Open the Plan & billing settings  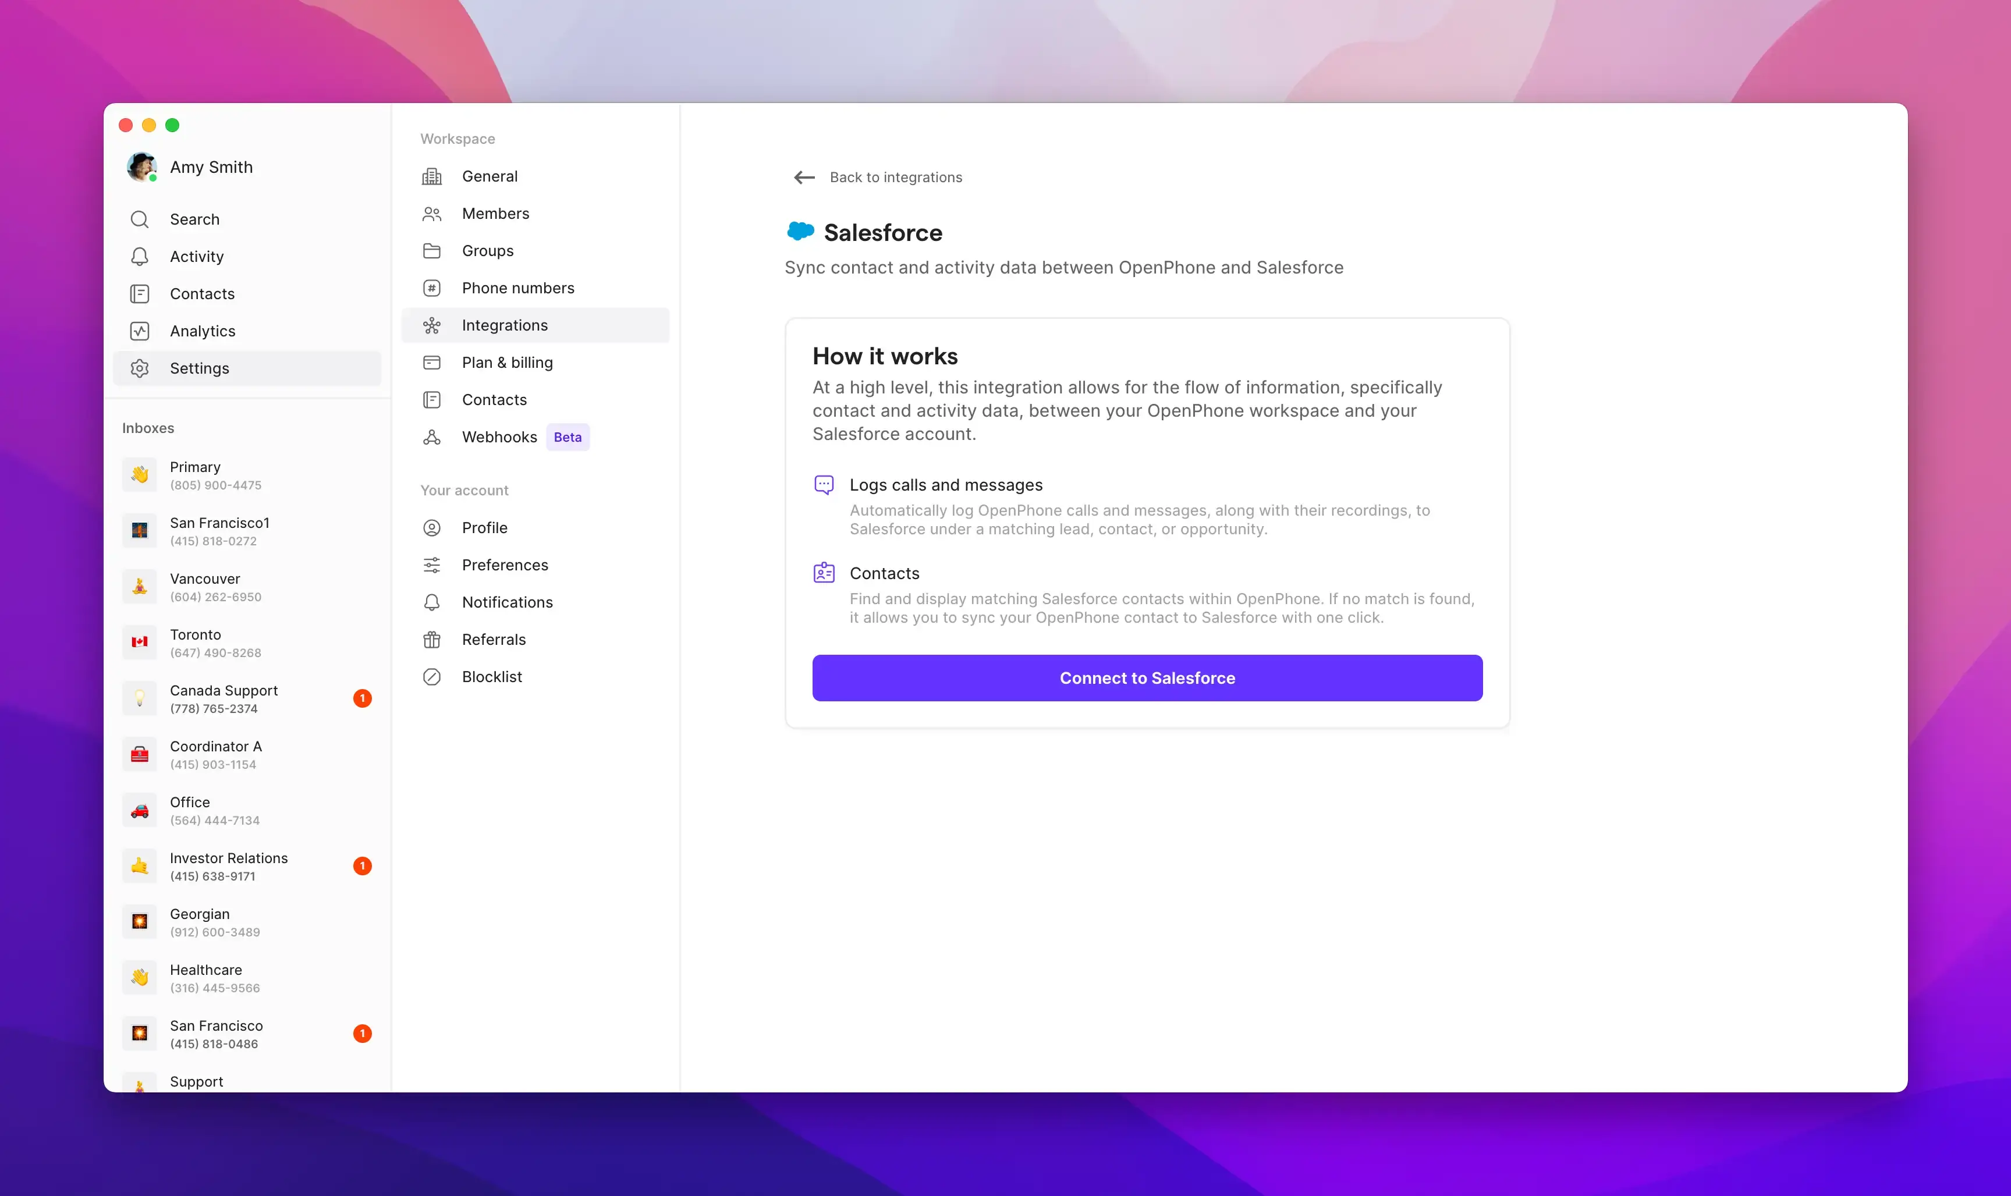pos(507,362)
